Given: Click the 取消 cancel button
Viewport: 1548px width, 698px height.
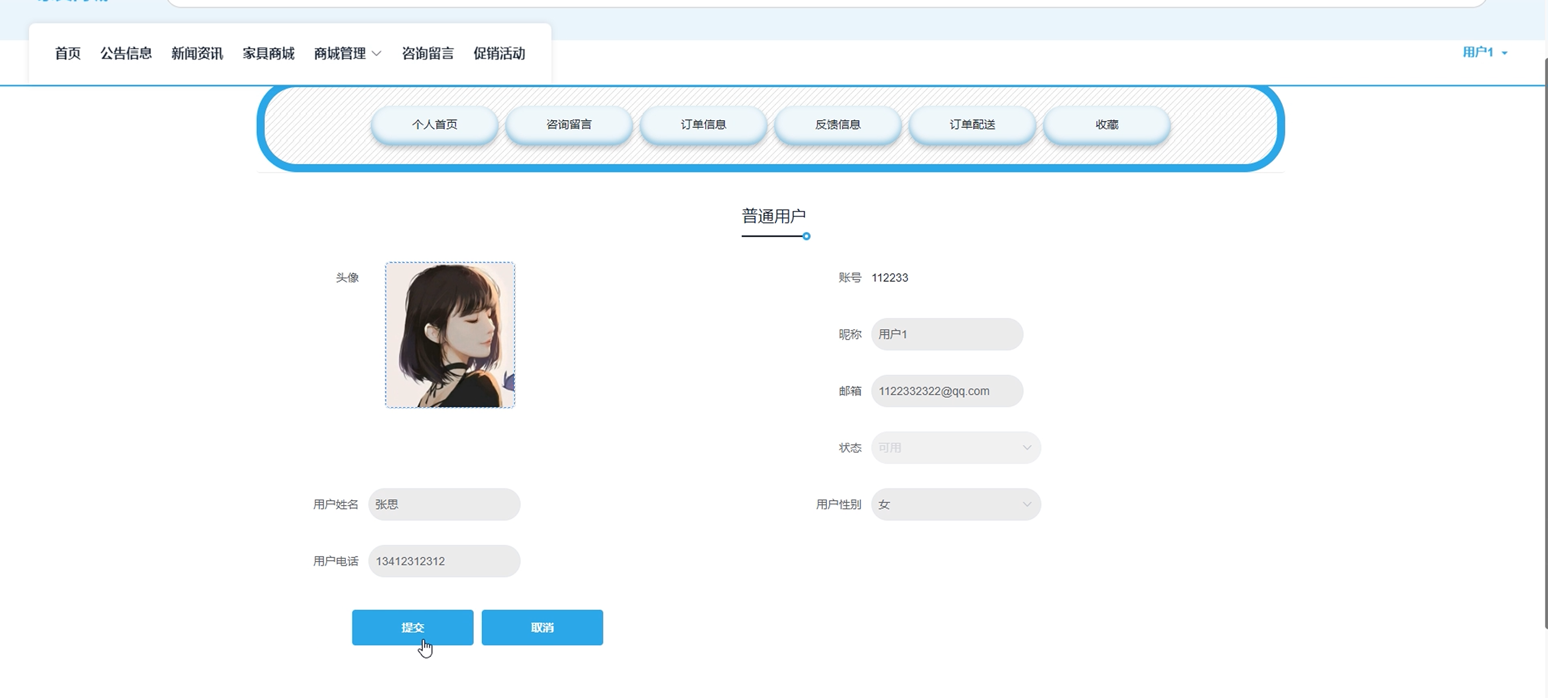Looking at the screenshot, I should pos(542,627).
